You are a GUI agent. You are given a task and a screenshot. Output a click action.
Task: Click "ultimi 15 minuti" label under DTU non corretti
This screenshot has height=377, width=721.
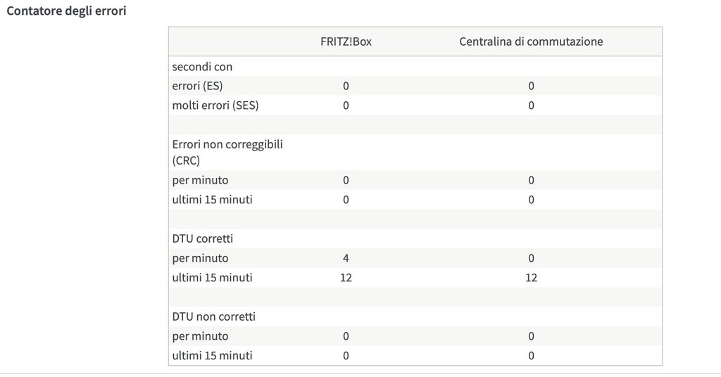coord(213,356)
